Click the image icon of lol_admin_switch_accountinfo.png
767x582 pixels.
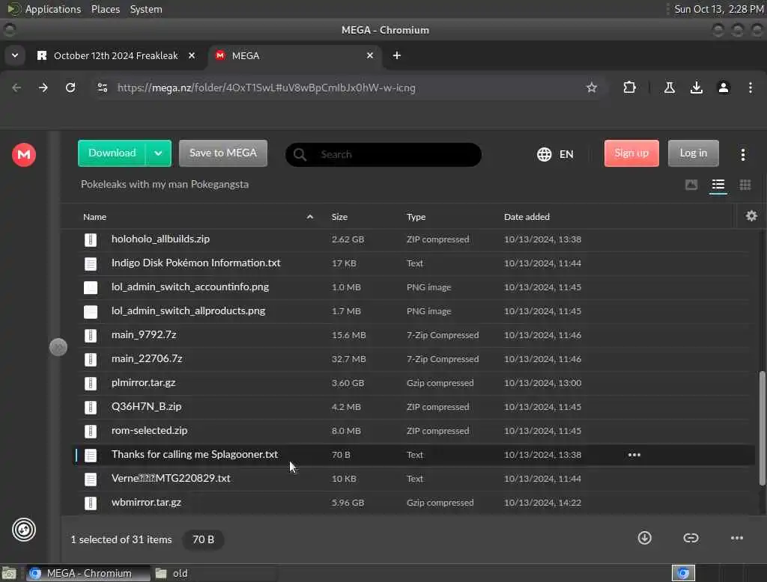coord(91,287)
